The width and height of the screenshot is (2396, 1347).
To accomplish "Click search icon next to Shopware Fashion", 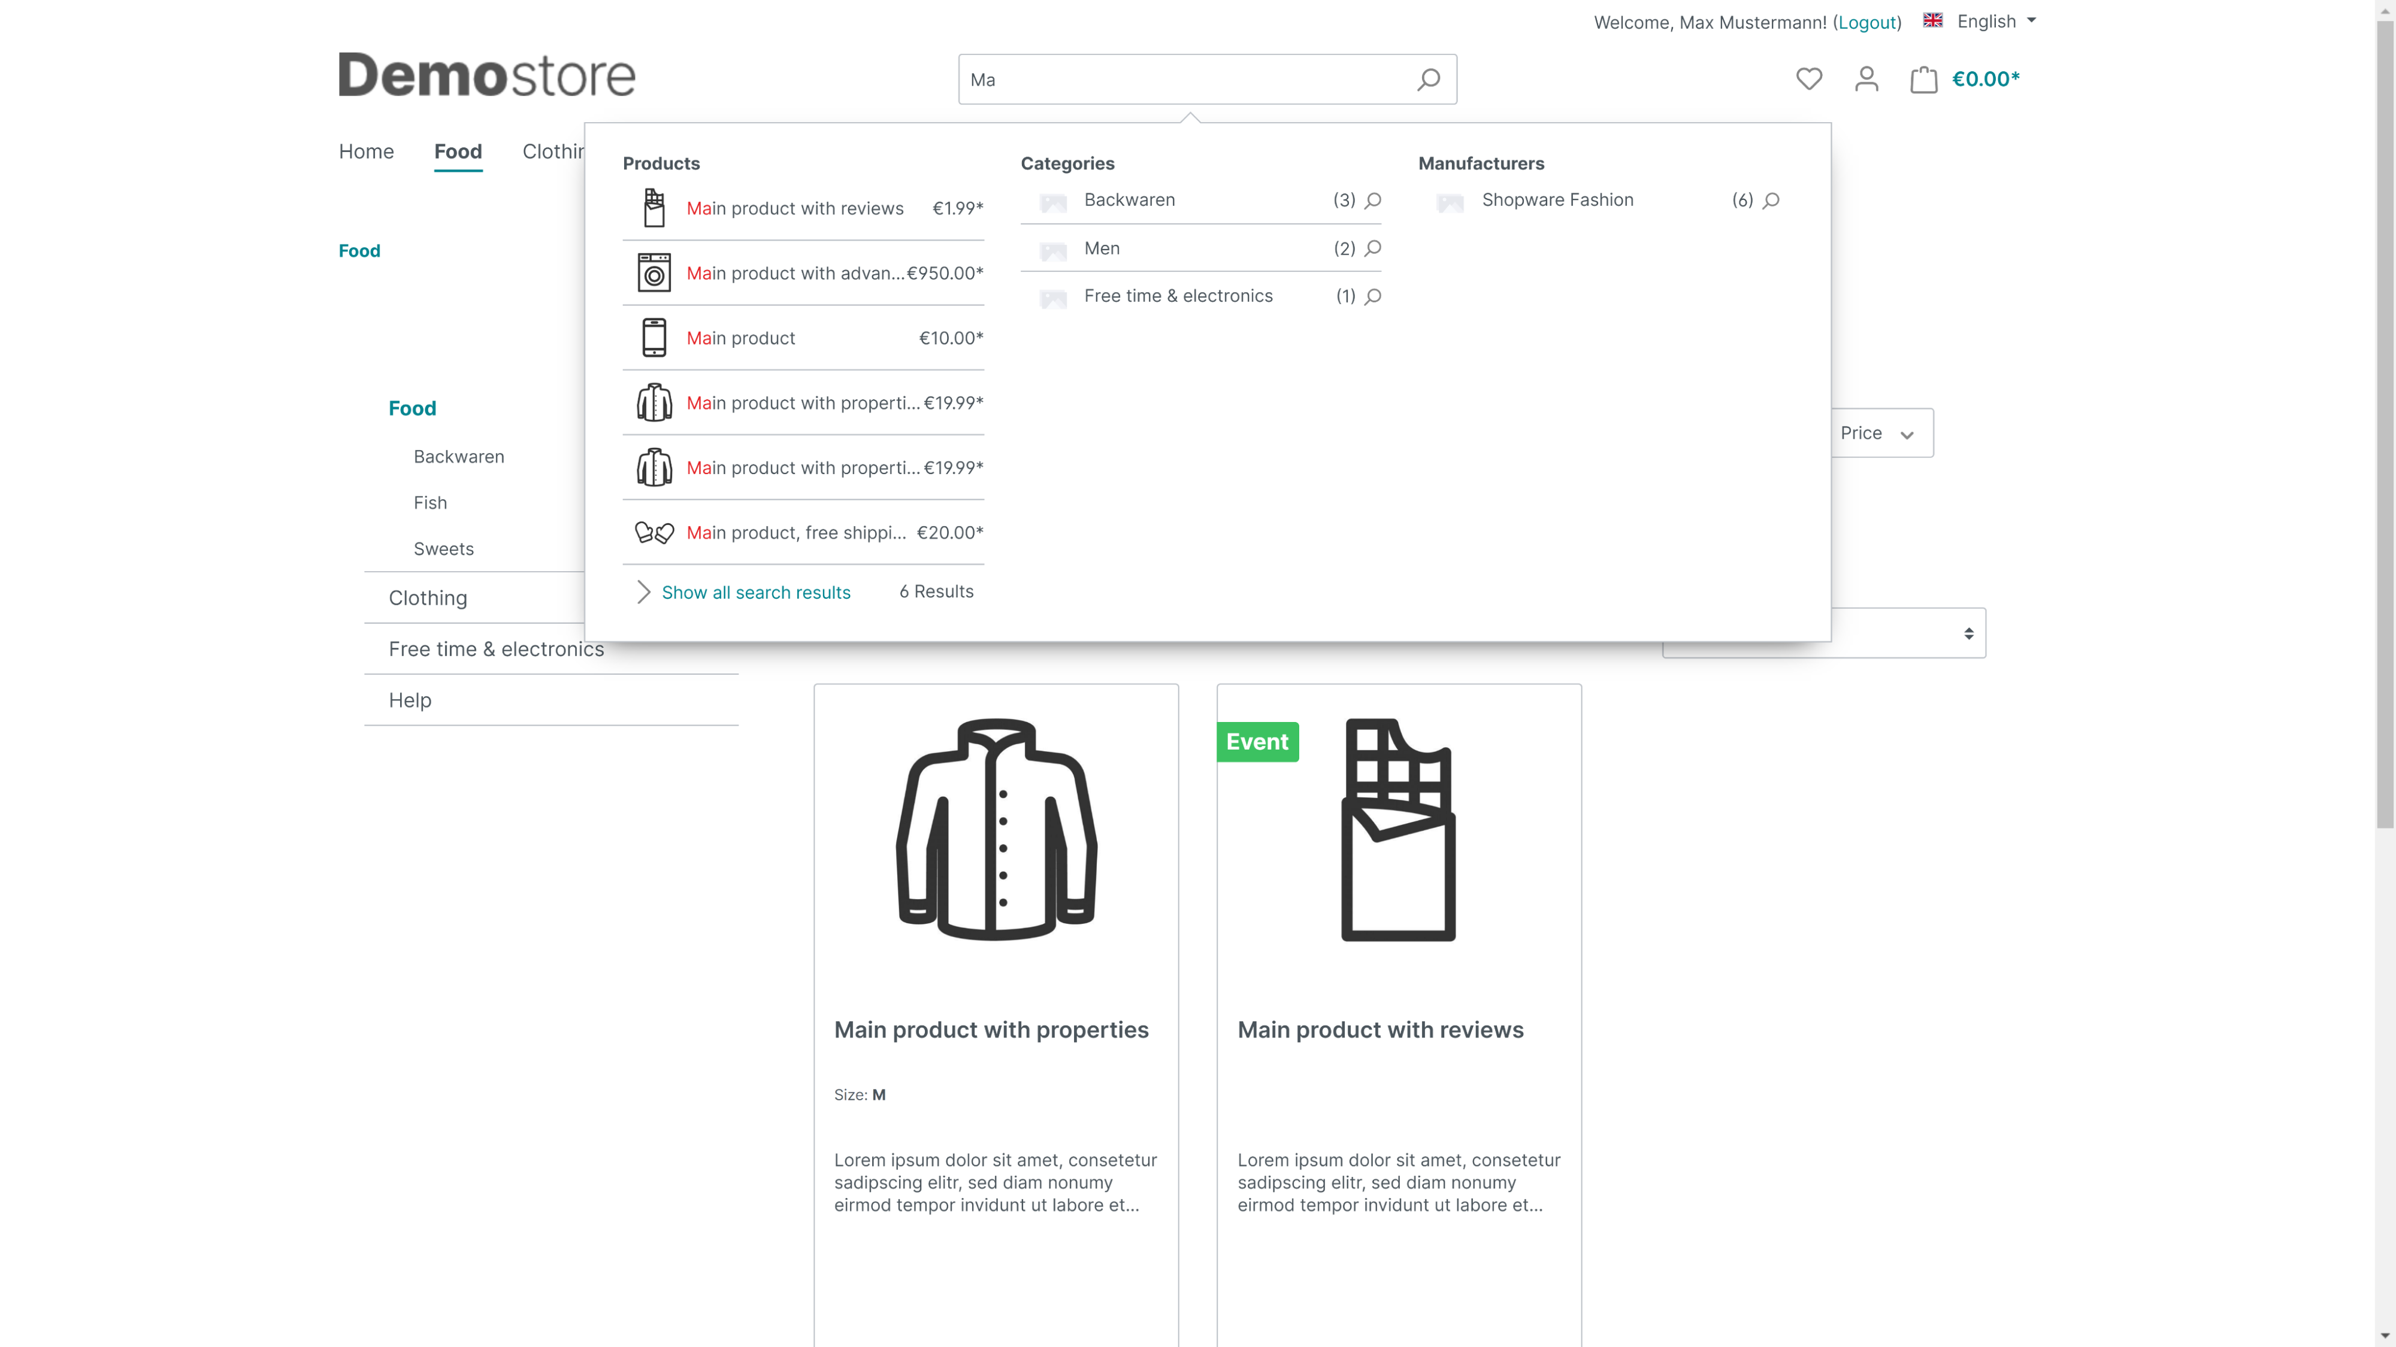I will click(x=1771, y=200).
